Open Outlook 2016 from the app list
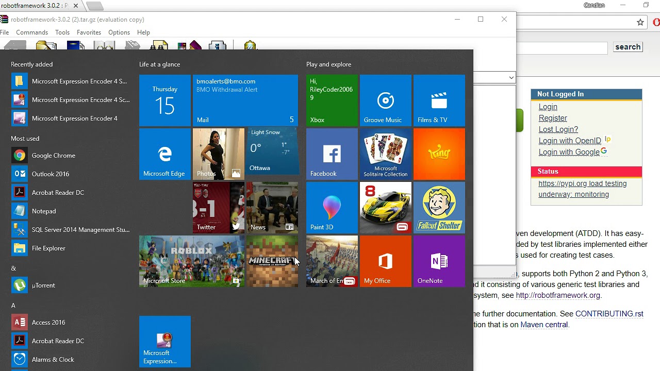Screen dimensions: 660x371 click(71, 174)
